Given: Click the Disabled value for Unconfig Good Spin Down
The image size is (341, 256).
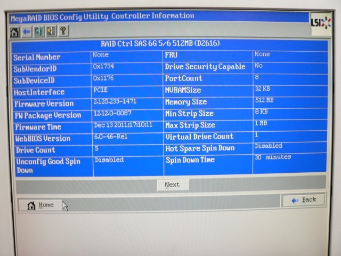Looking at the screenshot, I should point(109,160).
